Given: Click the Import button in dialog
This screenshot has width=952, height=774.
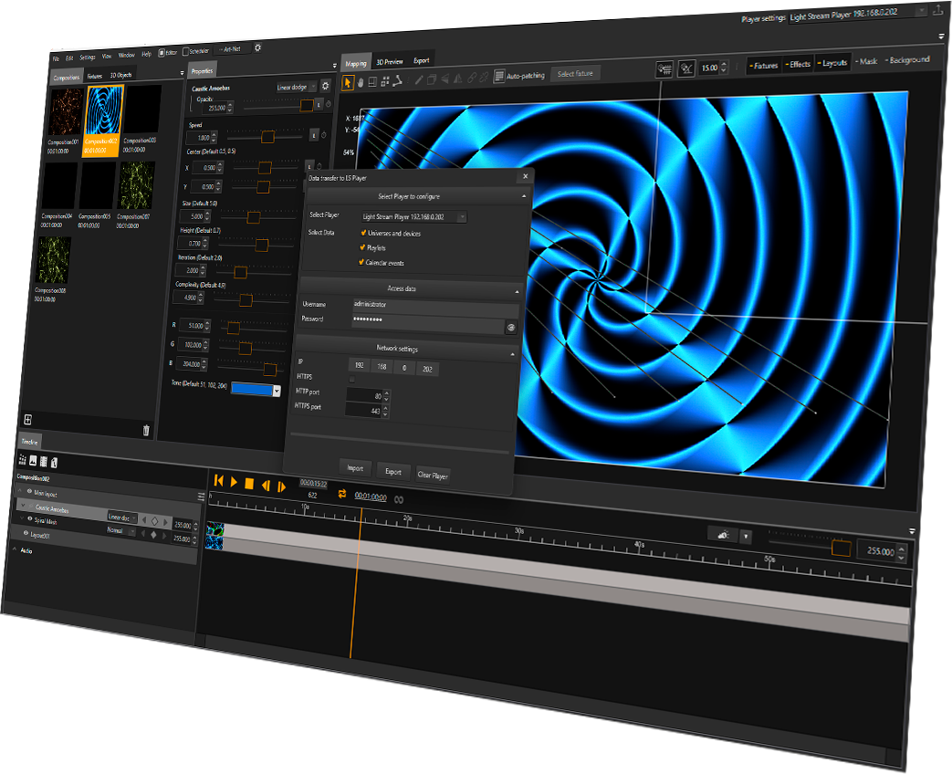Looking at the screenshot, I should click(354, 468).
